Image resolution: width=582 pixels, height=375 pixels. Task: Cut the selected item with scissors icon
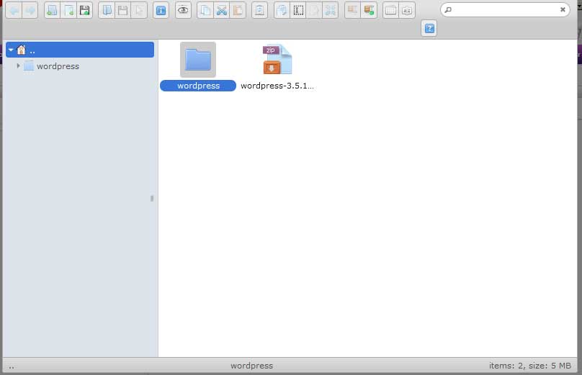(222, 10)
